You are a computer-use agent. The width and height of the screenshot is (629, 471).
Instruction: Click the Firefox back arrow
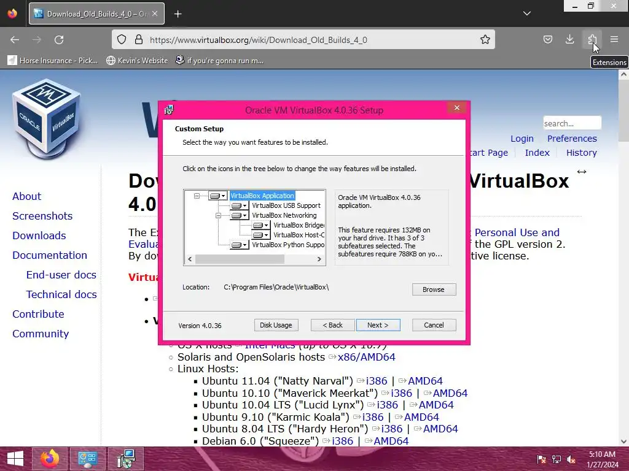[x=15, y=40]
